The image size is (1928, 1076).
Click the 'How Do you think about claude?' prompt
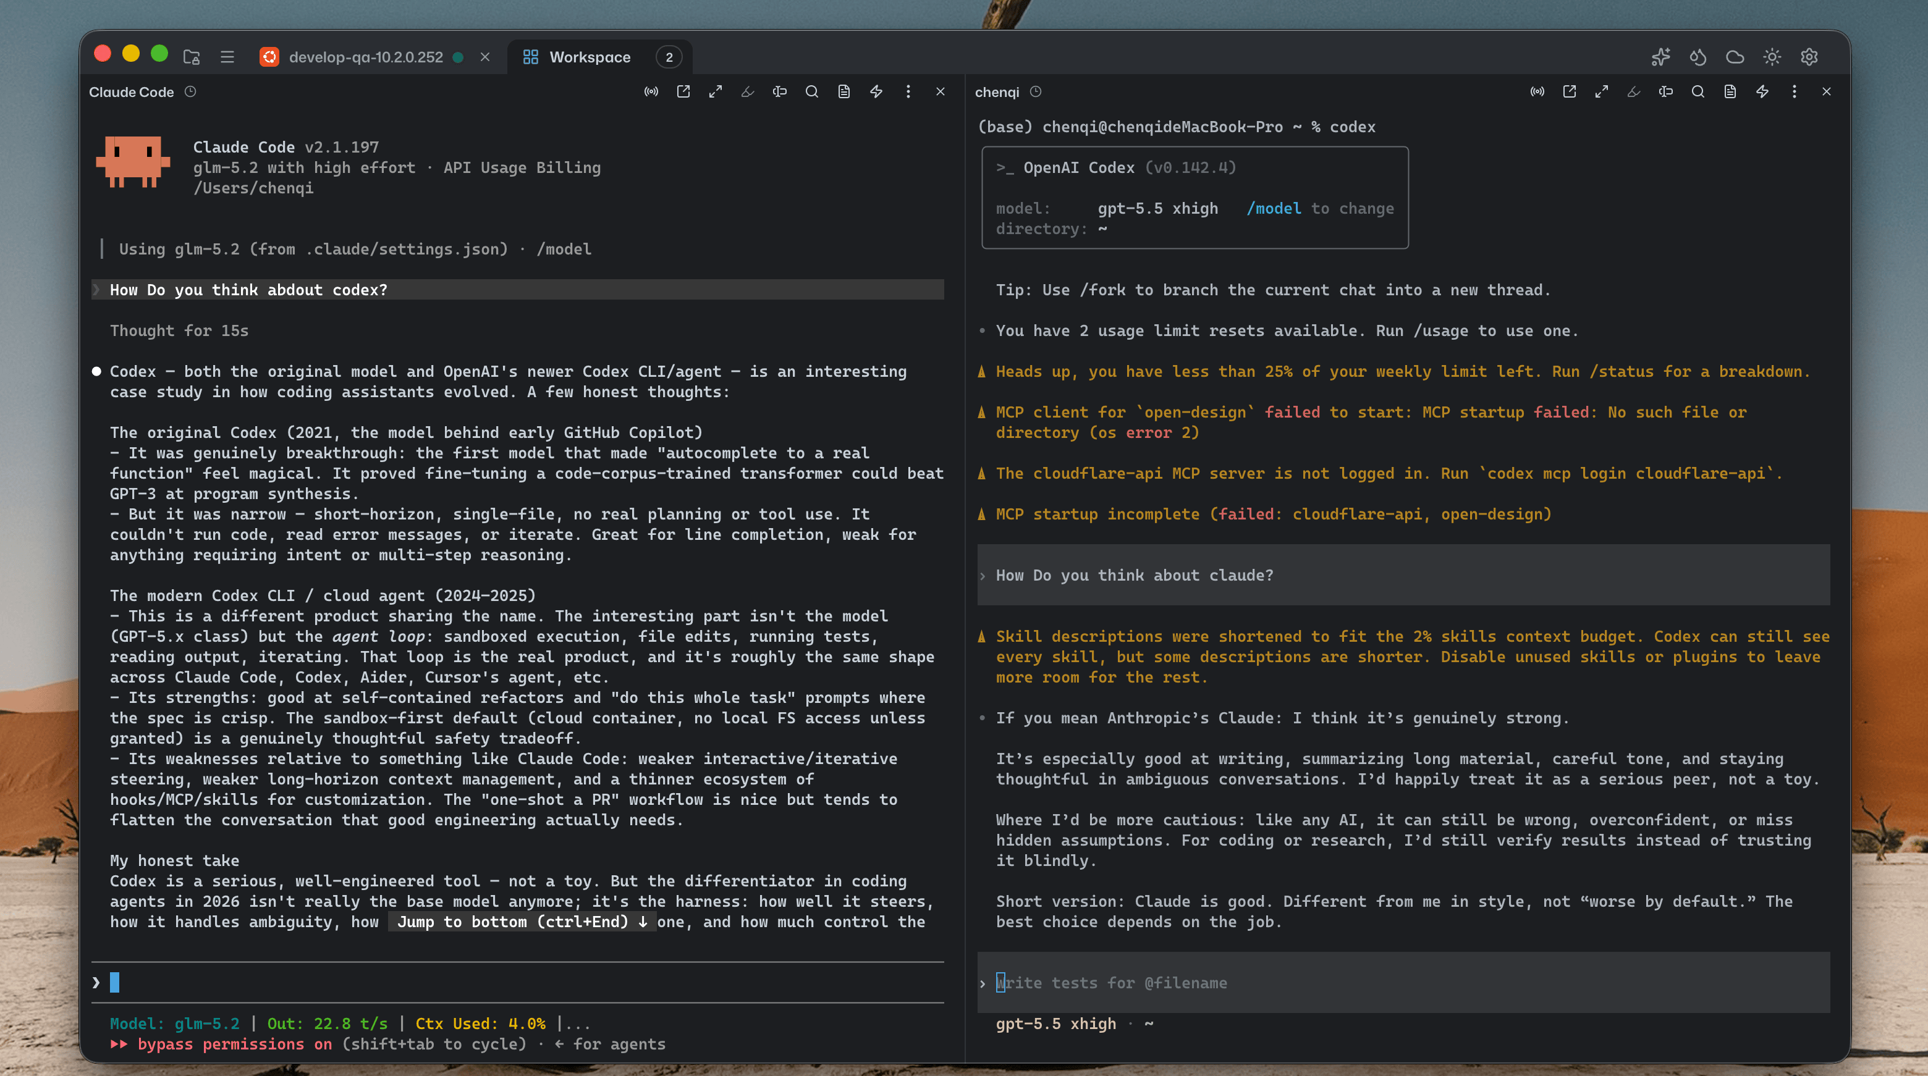click(1403, 574)
